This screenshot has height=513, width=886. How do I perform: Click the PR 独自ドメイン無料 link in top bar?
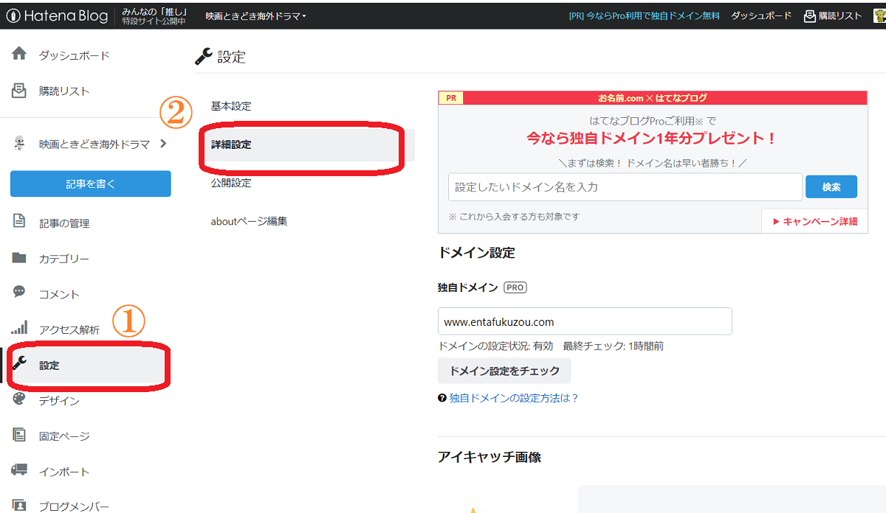coord(644,15)
